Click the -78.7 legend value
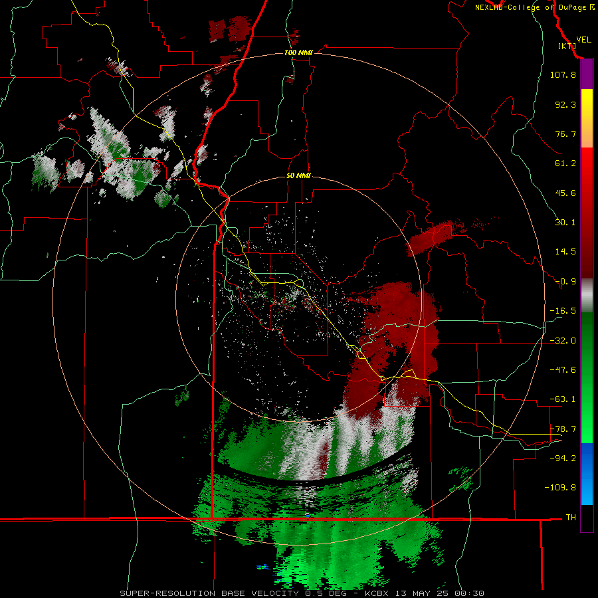The width and height of the screenshot is (598, 598). [x=563, y=429]
